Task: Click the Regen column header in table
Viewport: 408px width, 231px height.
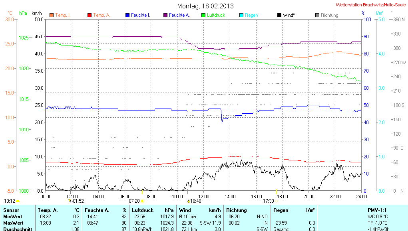Action: (281, 210)
